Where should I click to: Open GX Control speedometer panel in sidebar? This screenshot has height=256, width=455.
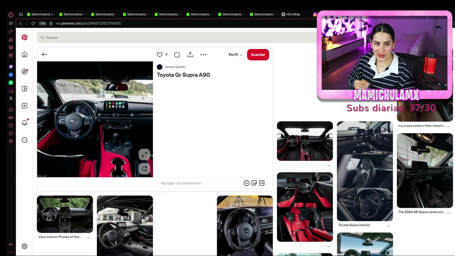(x=11, y=32)
